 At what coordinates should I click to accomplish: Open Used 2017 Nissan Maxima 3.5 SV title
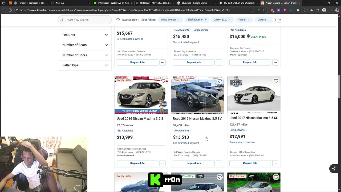point(197,119)
